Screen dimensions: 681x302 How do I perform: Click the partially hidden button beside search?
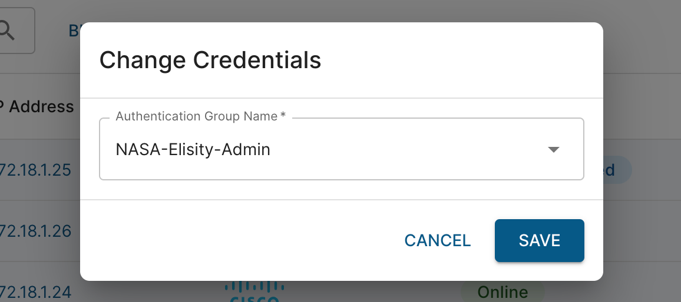pos(74,31)
